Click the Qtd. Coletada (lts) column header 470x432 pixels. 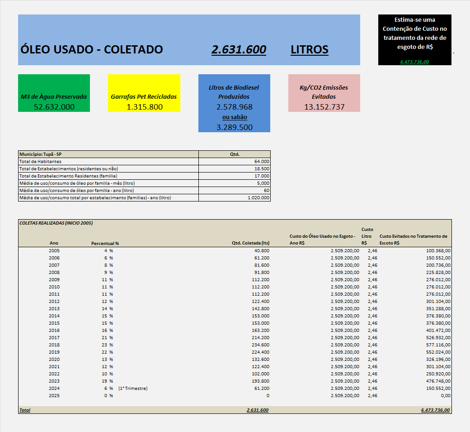250,243
